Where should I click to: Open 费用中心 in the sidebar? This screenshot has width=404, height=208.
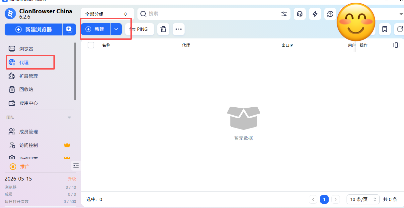click(x=29, y=103)
